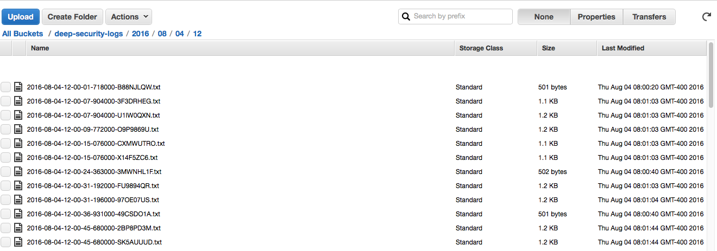Switch to the Properties tab
The width and height of the screenshot is (717, 251).
pos(596,17)
